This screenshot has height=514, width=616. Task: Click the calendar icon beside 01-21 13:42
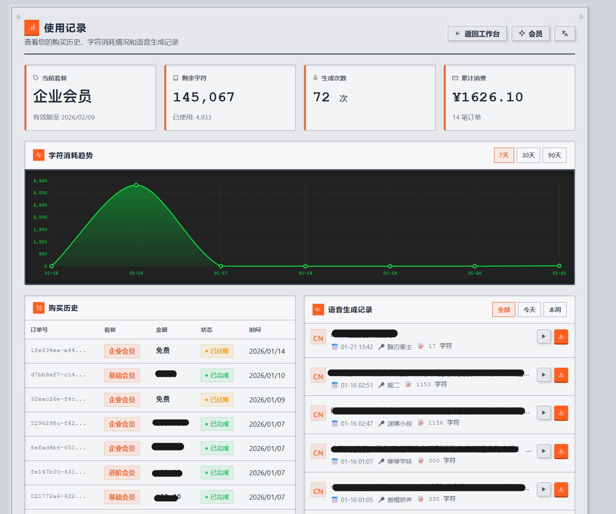click(334, 346)
